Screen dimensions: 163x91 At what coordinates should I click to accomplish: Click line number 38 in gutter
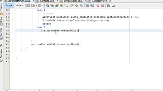coord(7,31)
